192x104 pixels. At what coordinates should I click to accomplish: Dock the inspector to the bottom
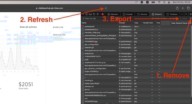coord(90,14)
